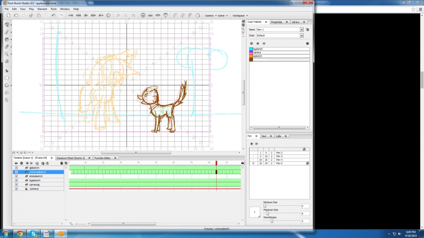Click the Loop playback icon
This screenshot has width=424, height=238.
click(109, 15)
